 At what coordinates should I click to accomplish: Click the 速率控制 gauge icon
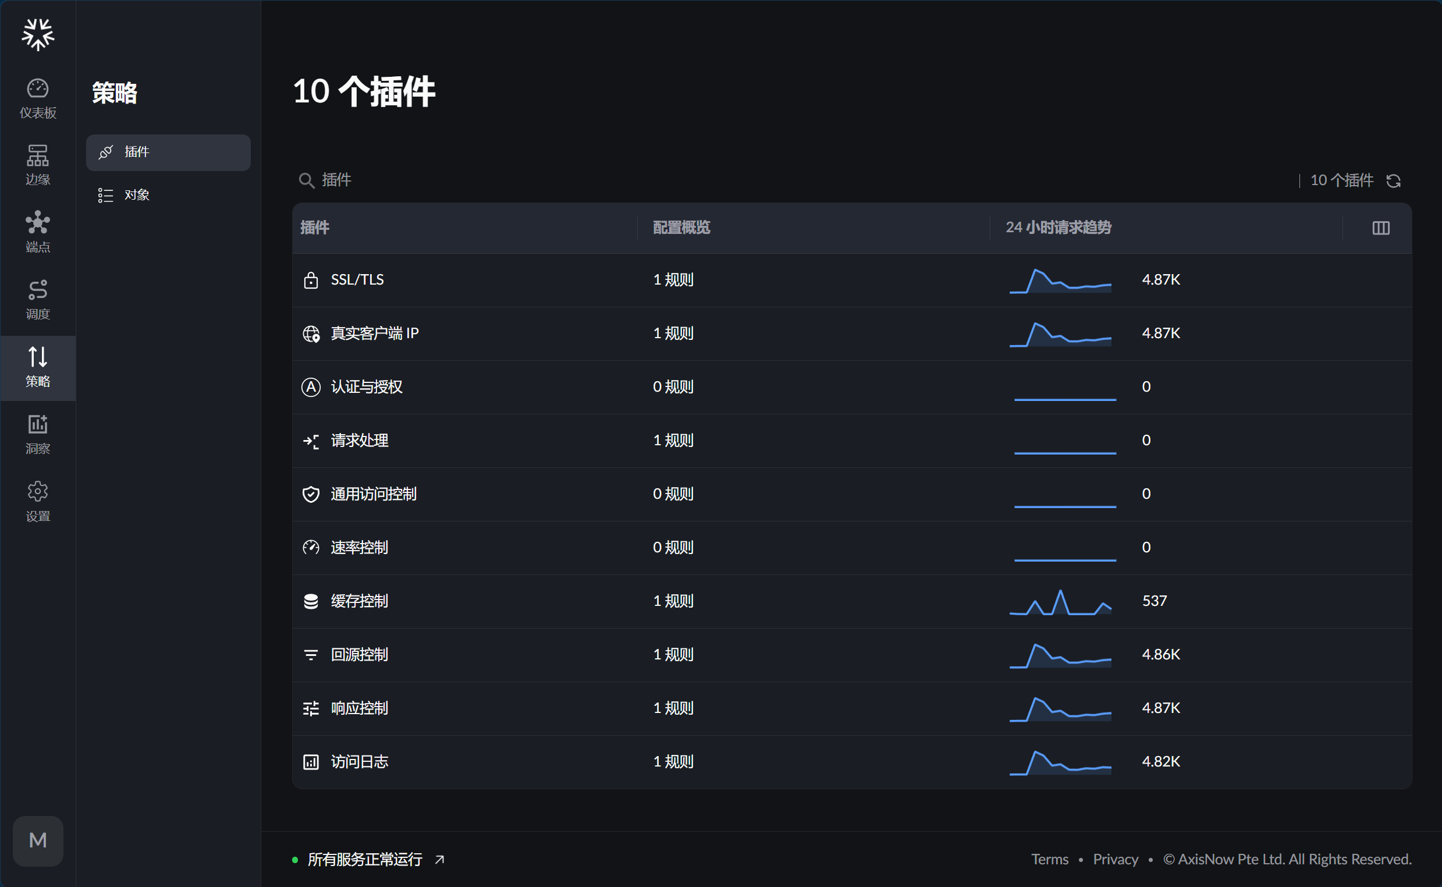pos(311,548)
